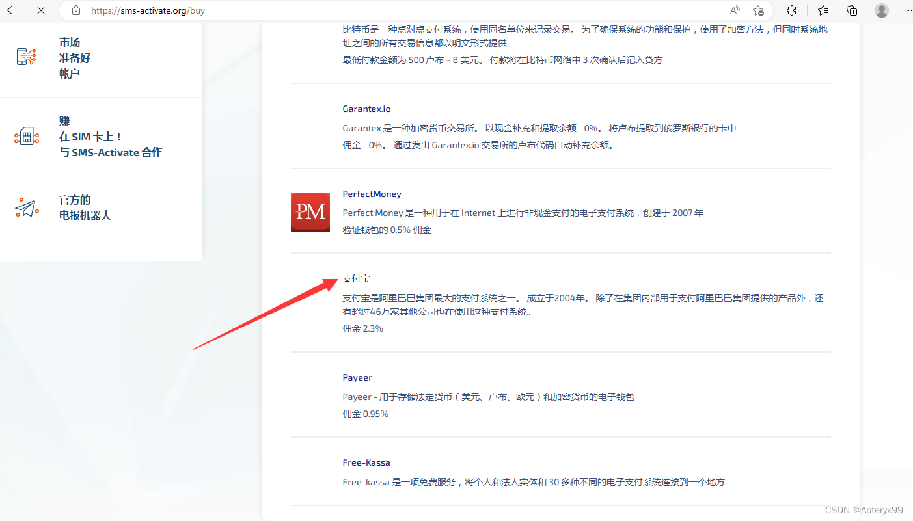Open collections icon in browser toolbar

click(x=852, y=10)
